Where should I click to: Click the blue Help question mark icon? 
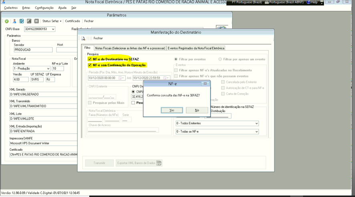[x=309, y=2]
